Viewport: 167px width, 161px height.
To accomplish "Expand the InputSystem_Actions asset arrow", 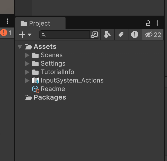I will click(27, 81).
